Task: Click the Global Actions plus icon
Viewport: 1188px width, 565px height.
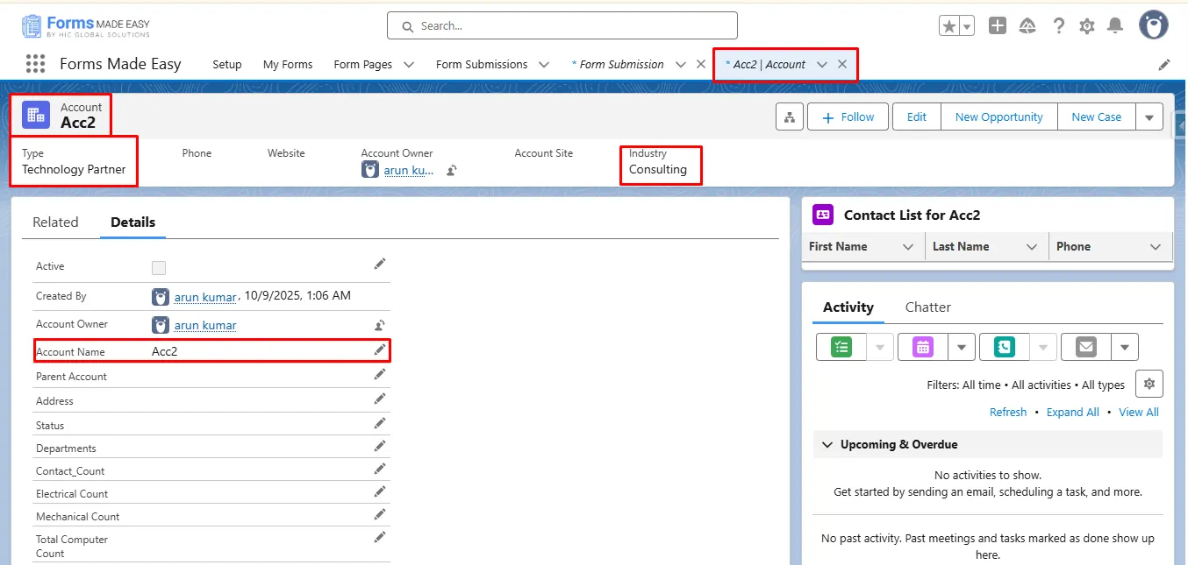Action: 998,26
